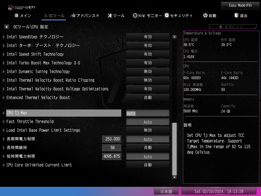Click the shield icon of セキュリティ tab
The height and width of the screenshot is (196, 261).
pos(167,16)
